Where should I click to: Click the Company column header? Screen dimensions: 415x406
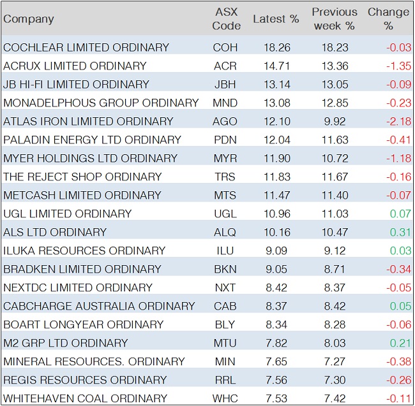tap(29, 19)
